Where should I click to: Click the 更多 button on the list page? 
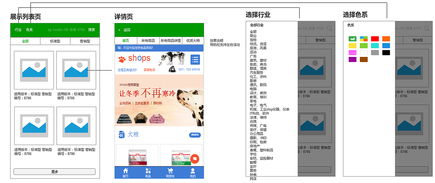coord(54,172)
